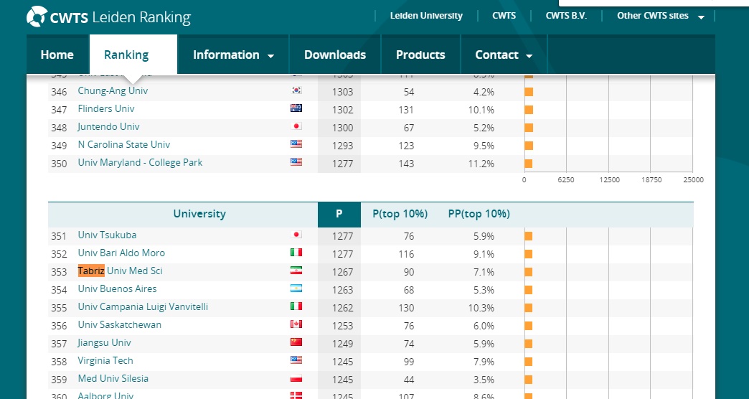749x399 pixels.
Task: Open the Tabriz Univ Med Sci link
Action: pos(120,271)
